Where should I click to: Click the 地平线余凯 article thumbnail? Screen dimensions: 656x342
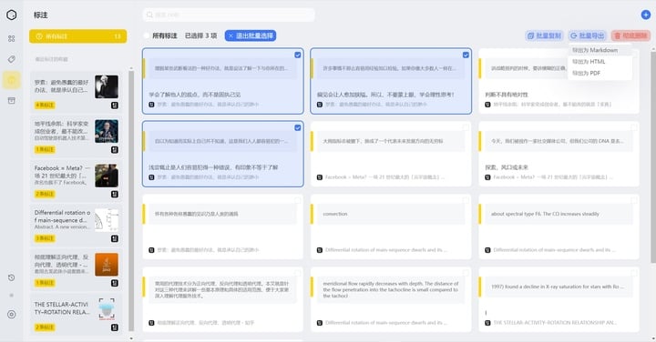(x=107, y=131)
